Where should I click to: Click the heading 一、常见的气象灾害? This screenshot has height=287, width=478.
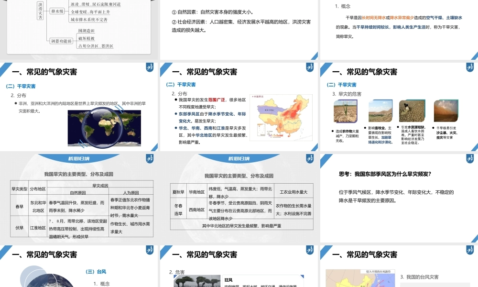[44, 72]
